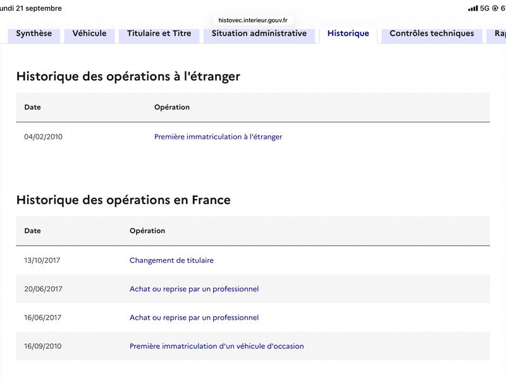
Task: Tap the 5G network indicator
Action: (484, 8)
